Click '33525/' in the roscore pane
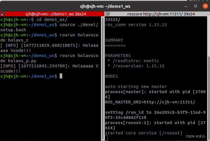Image resolution: width=210 pixels, height=141 pixels. pyautogui.click(x=113, y=19)
